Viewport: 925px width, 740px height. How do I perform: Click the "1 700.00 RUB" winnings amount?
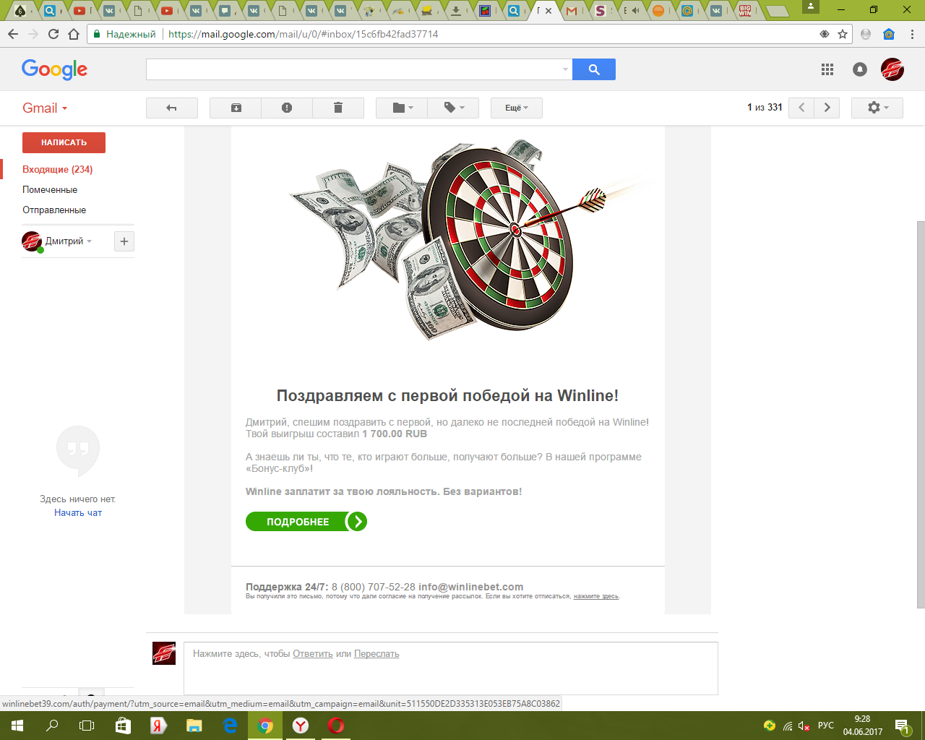coord(395,434)
